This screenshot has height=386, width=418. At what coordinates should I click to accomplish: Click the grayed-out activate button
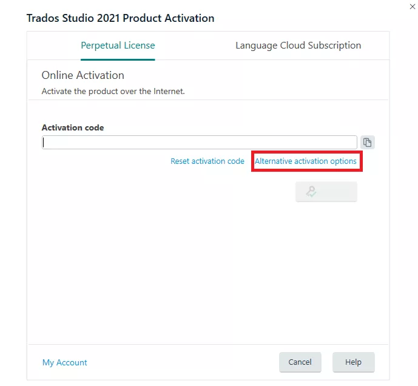(x=326, y=192)
